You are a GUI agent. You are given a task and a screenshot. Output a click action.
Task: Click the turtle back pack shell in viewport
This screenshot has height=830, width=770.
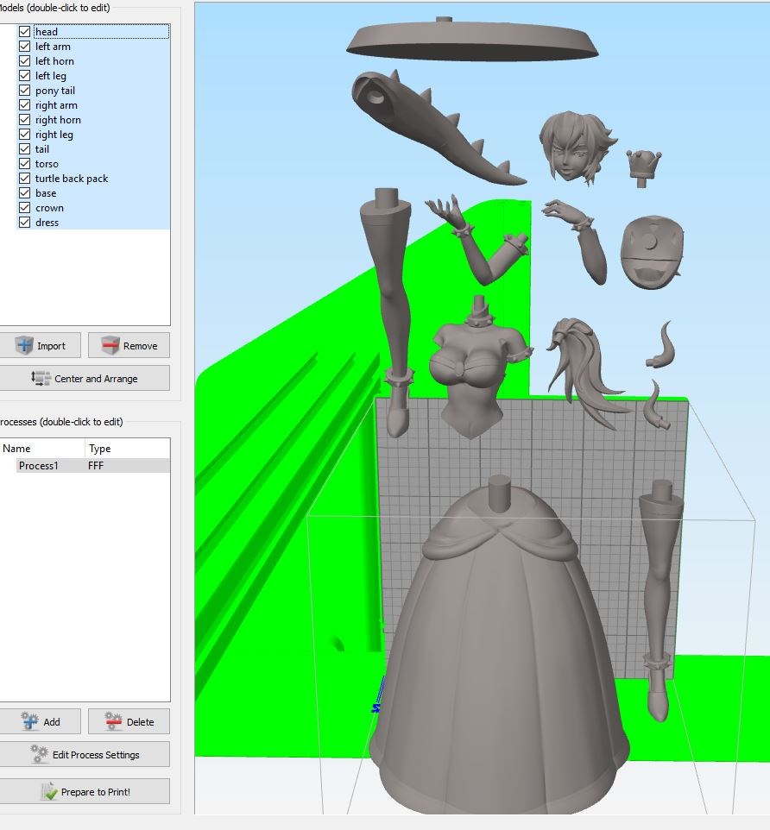(x=652, y=251)
